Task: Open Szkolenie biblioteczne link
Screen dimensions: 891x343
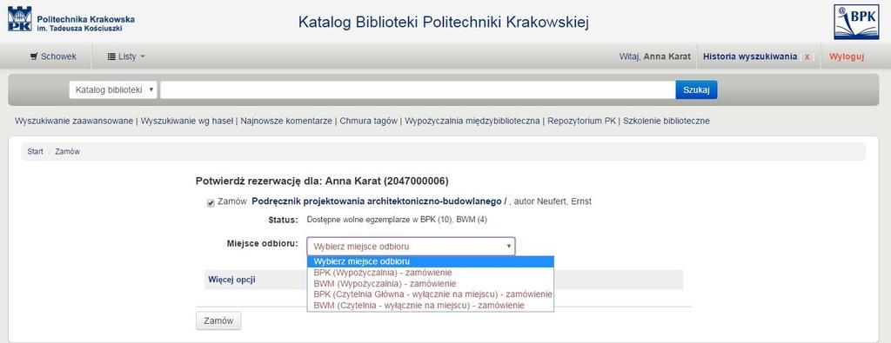Action: point(667,121)
